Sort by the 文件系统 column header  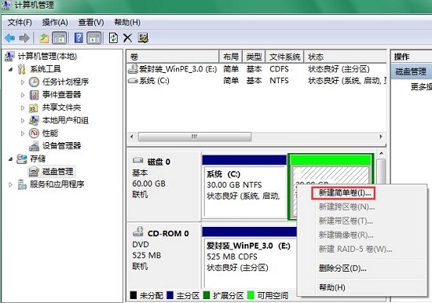point(284,57)
